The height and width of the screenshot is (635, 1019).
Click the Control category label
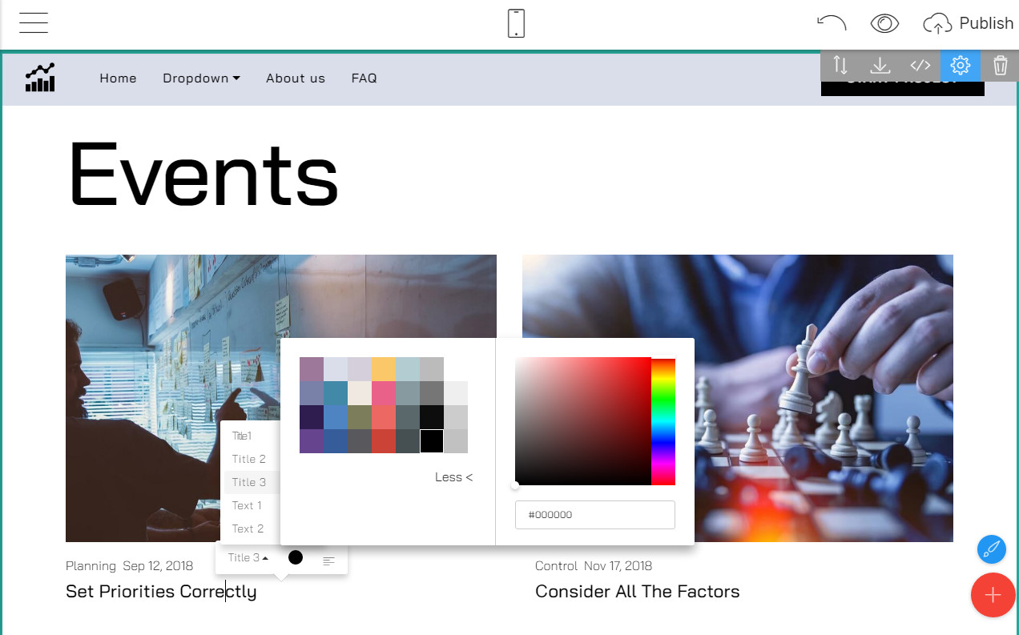(556, 566)
